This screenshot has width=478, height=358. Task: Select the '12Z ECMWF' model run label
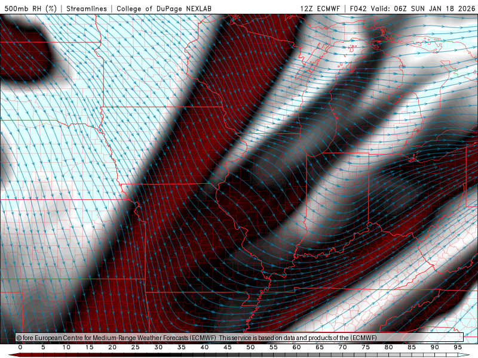(320, 8)
